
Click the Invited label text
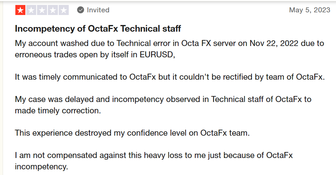[x=98, y=10]
